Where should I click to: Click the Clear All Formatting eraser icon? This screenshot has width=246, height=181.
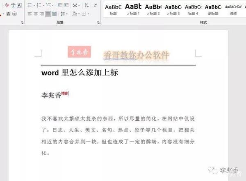click(x=7, y=5)
